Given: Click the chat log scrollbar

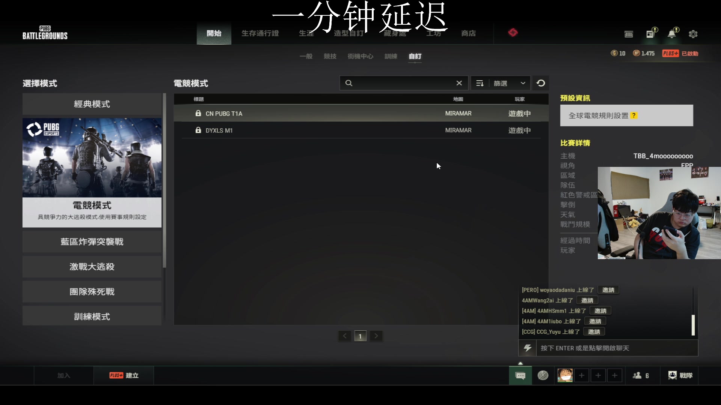Looking at the screenshot, I should 693,325.
